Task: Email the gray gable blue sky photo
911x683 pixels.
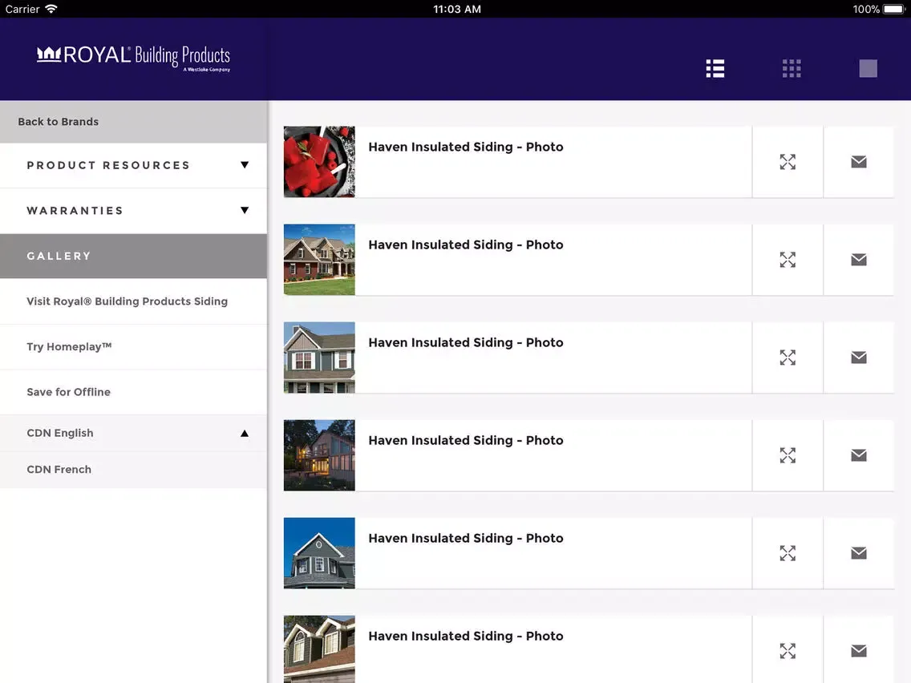Action: (x=859, y=553)
